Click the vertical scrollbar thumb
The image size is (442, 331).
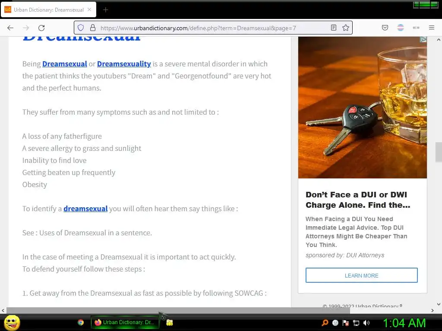[439, 152]
